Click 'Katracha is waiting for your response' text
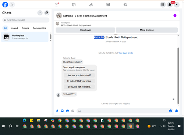The height and width of the screenshot is (135, 184). point(116,104)
